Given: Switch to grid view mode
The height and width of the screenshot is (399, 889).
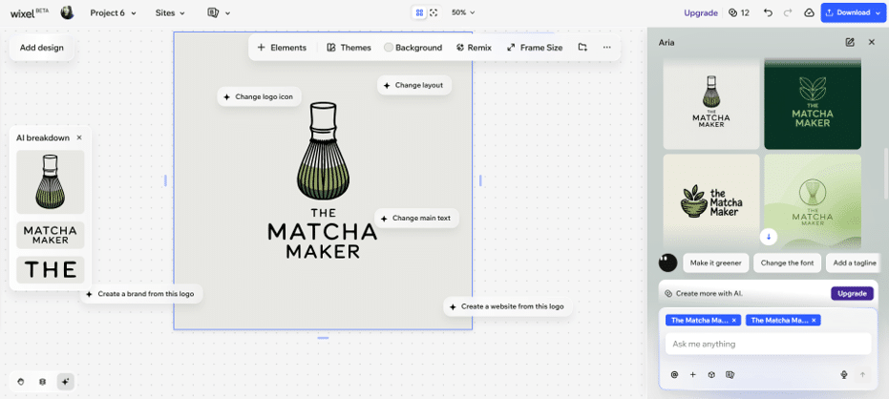Looking at the screenshot, I should (x=419, y=12).
